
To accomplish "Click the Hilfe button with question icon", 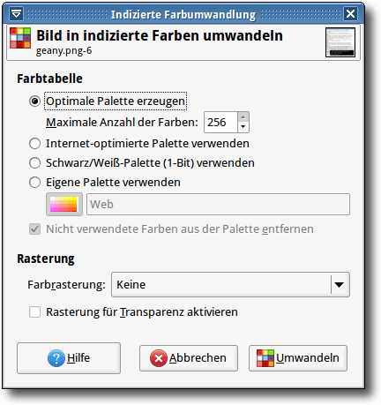I will [x=69, y=358].
